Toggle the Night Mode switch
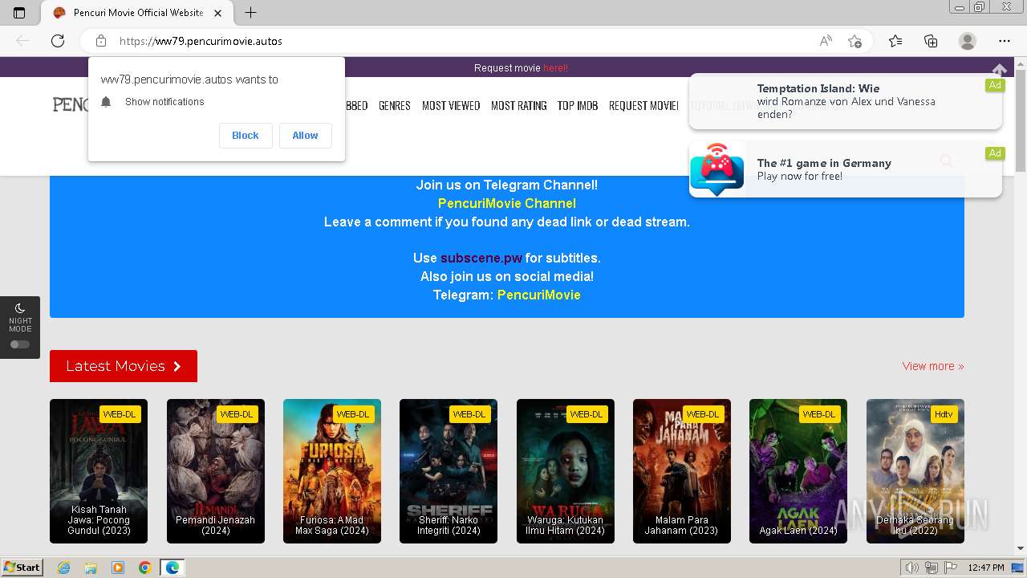 click(x=20, y=344)
